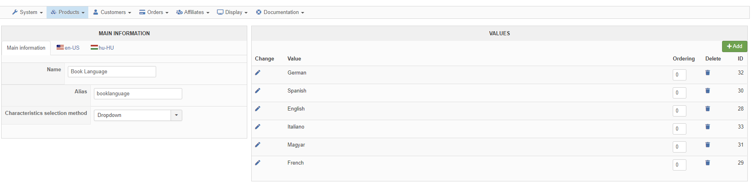Viewport: 755px width, 187px height.
Task: Edit the Magyar value row
Action: pos(258,145)
